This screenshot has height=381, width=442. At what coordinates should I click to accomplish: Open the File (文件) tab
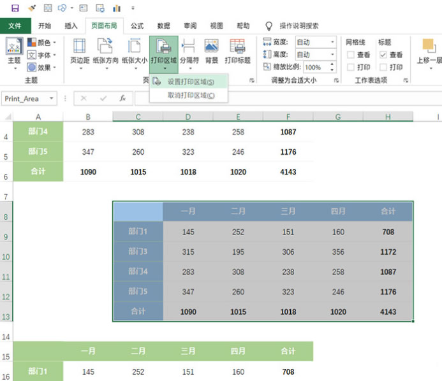(15, 26)
